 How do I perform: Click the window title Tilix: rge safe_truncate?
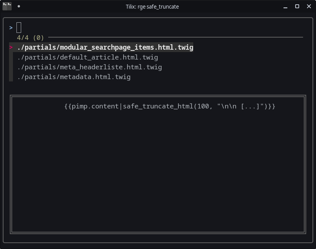[153, 7]
